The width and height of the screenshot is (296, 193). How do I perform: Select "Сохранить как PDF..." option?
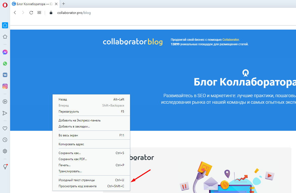click(x=72, y=159)
